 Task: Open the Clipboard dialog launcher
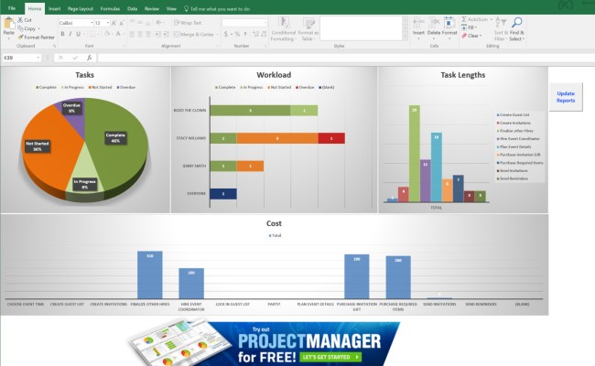[54, 46]
